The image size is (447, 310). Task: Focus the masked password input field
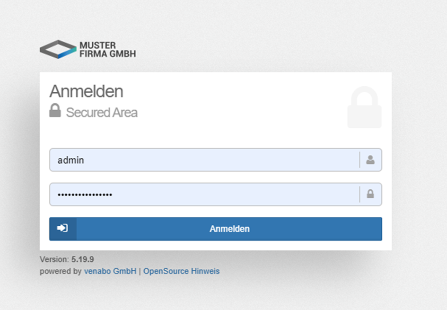click(x=203, y=195)
